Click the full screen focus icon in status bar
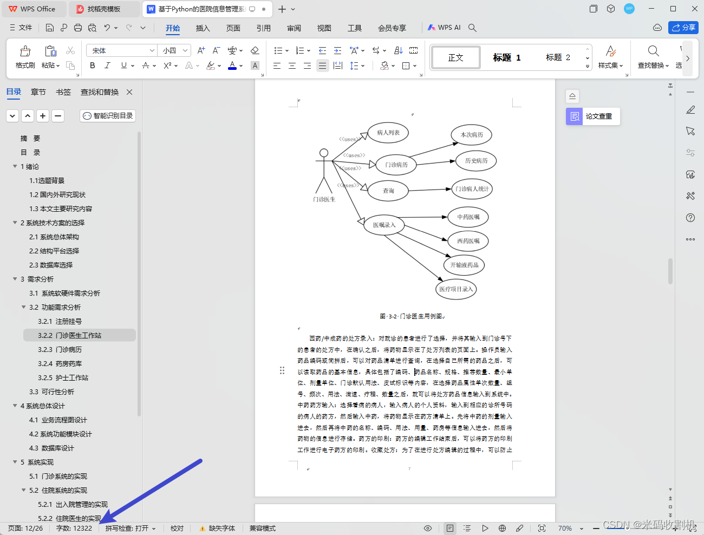Image resolution: width=704 pixels, height=535 pixels. coord(542,528)
